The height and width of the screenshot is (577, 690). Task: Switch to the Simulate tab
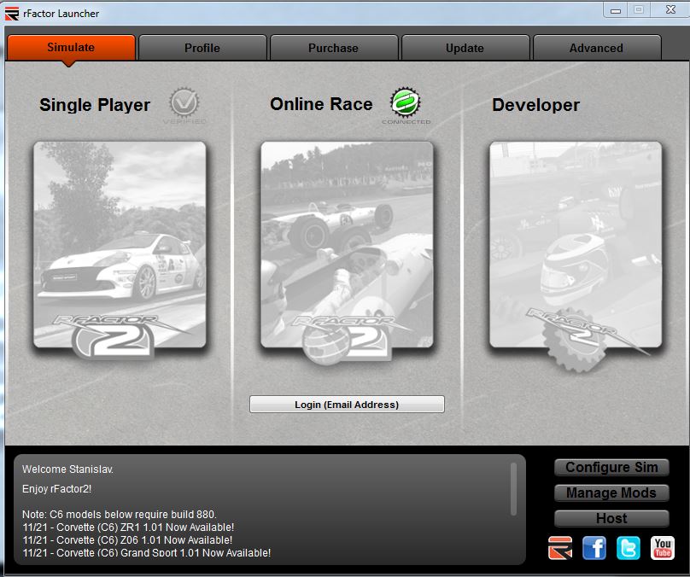[71, 48]
